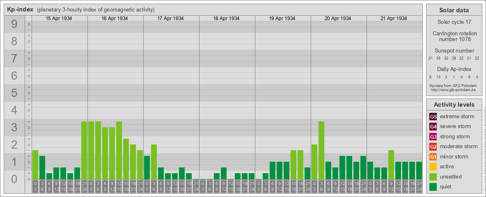Image resolution: width=486 pixels, height=197 pixels.
Task: Click the Kp-index chart title
Action: [x=20, y=9]
